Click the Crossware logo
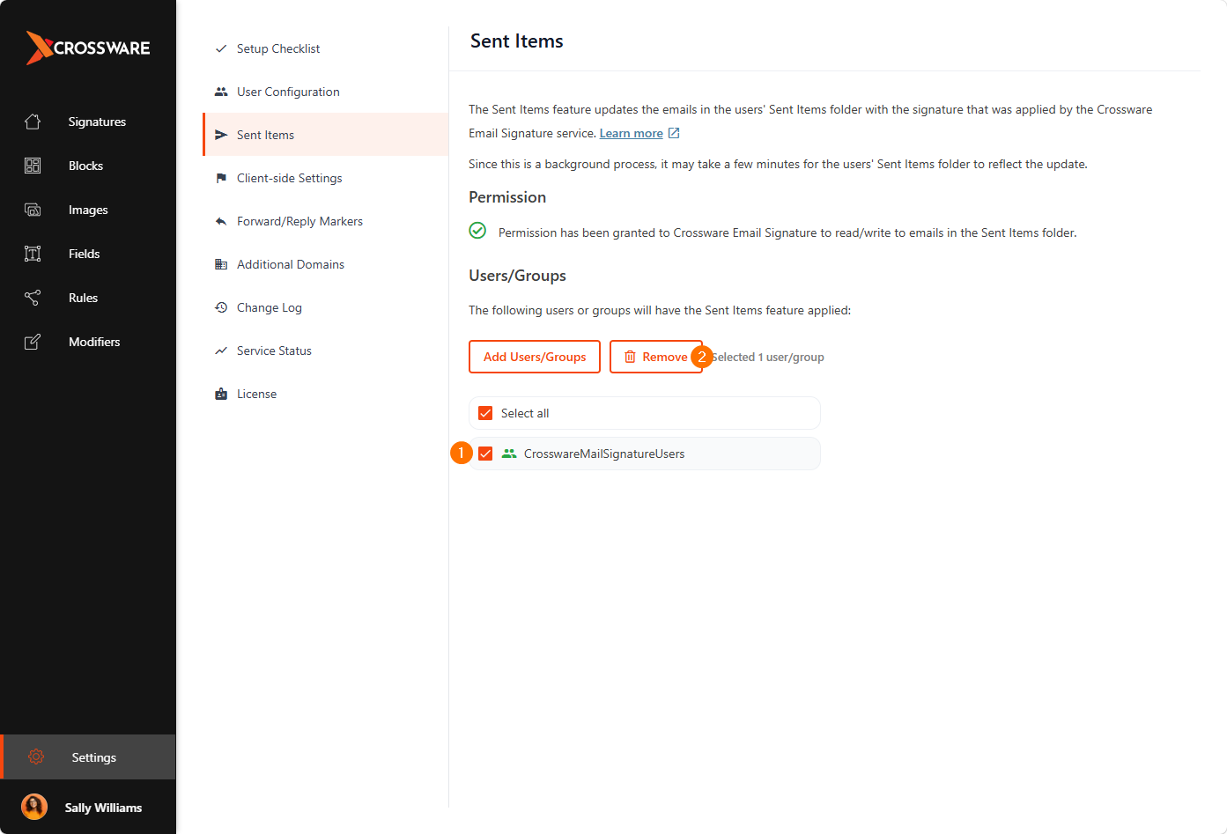This screenshot has height=834, width=1227. coord(88,48)
